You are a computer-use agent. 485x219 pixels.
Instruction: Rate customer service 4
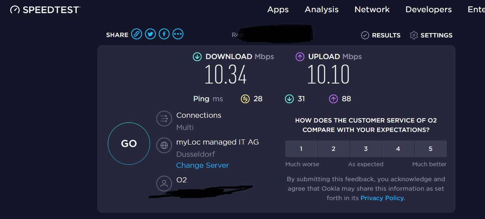[398, 149]
